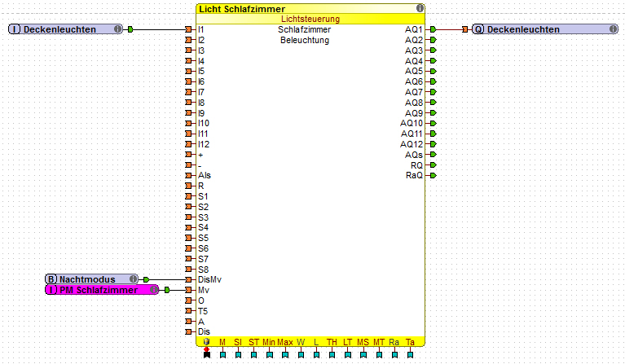Select the AQ12 output connector

(434, 144)
